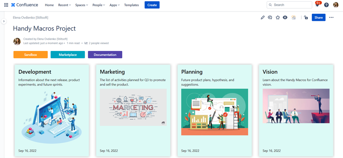Click the Marketing card date Sep 16, 2022

coord(109,150)
